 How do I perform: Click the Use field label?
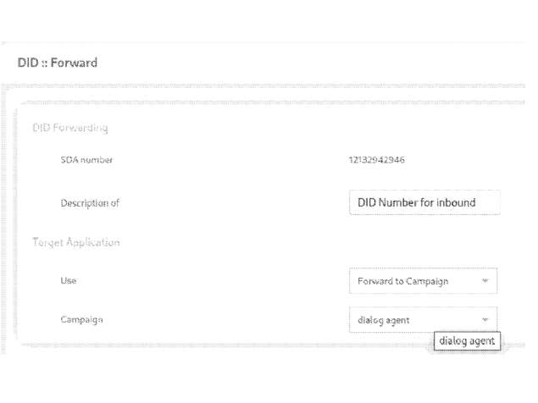(x=69, y=280)
